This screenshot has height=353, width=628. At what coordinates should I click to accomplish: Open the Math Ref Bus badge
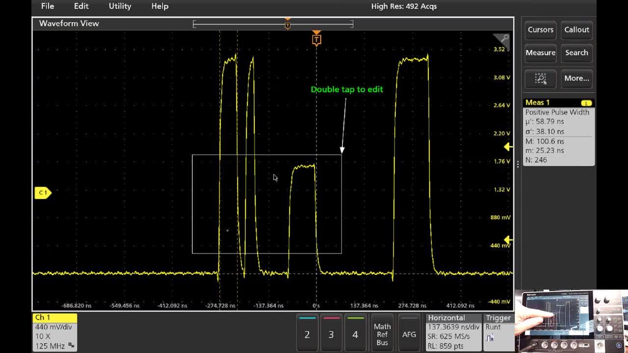382,333
